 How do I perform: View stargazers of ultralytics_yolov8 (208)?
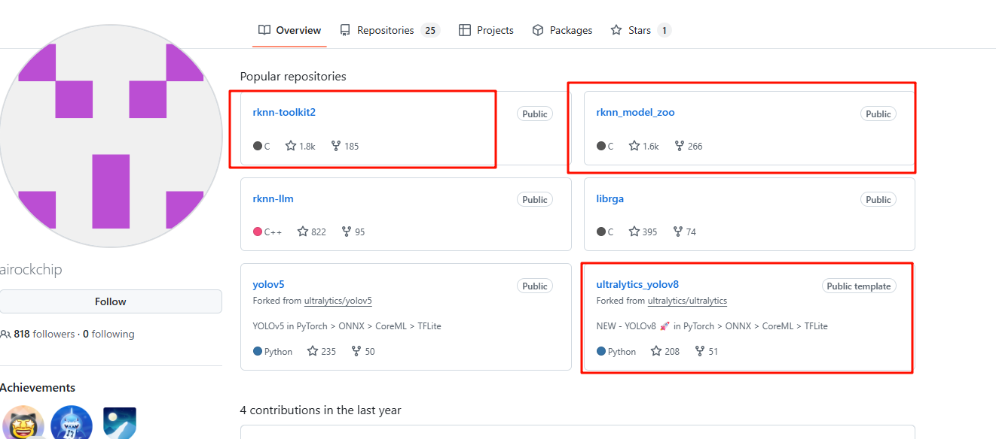point(665,351)
